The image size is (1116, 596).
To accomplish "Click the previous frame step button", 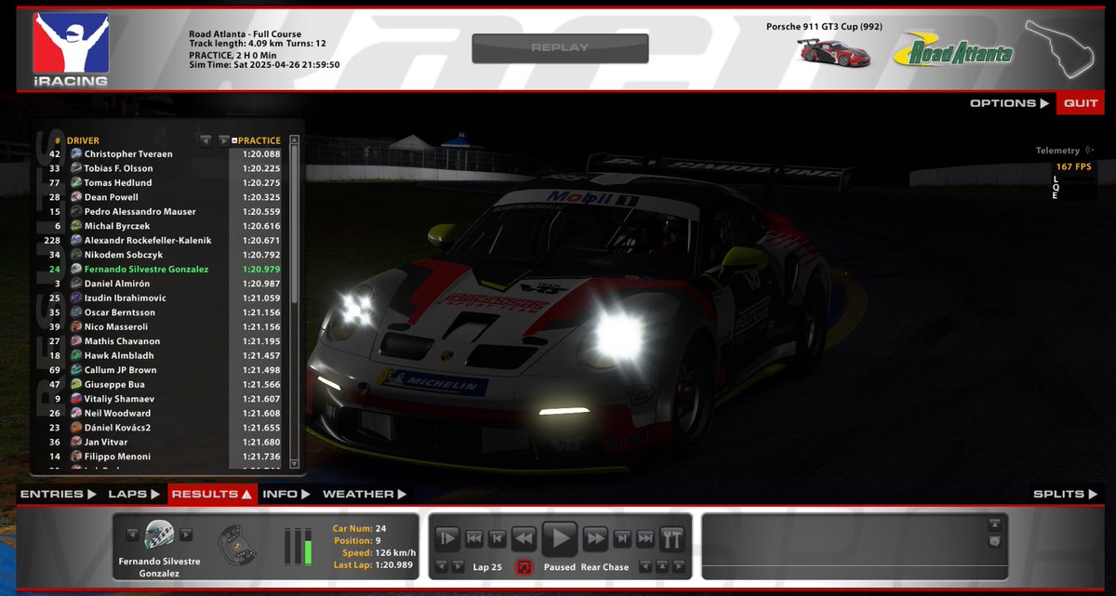I will 498,537.
